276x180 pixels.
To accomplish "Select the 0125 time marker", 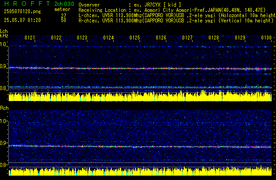I will [x=135, y=38].
